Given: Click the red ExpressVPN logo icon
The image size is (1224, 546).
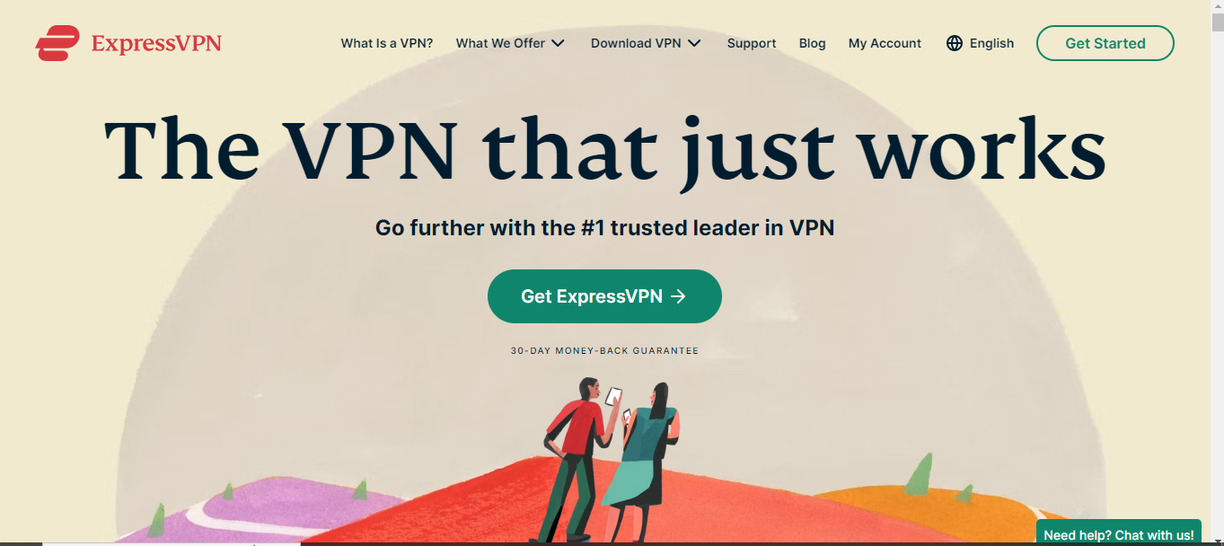Looking at the screenshot, I should coord(57,43).
